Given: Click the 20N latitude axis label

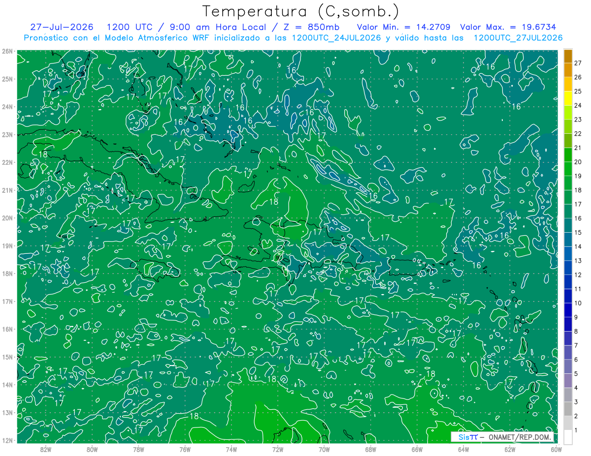Looking at the screenshot, I should pyautogui.click(x=7, y=218).
